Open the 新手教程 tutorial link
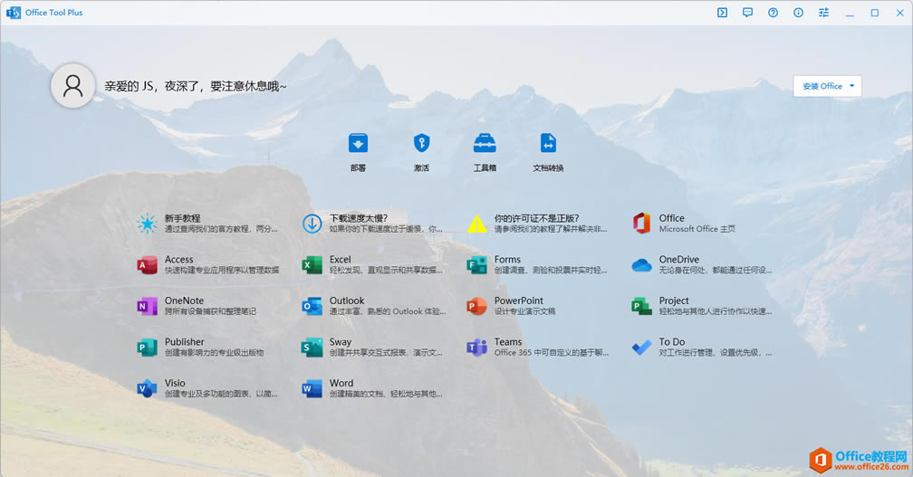The image size is (913, 477). pyautogui.click(x=182, y=218)
